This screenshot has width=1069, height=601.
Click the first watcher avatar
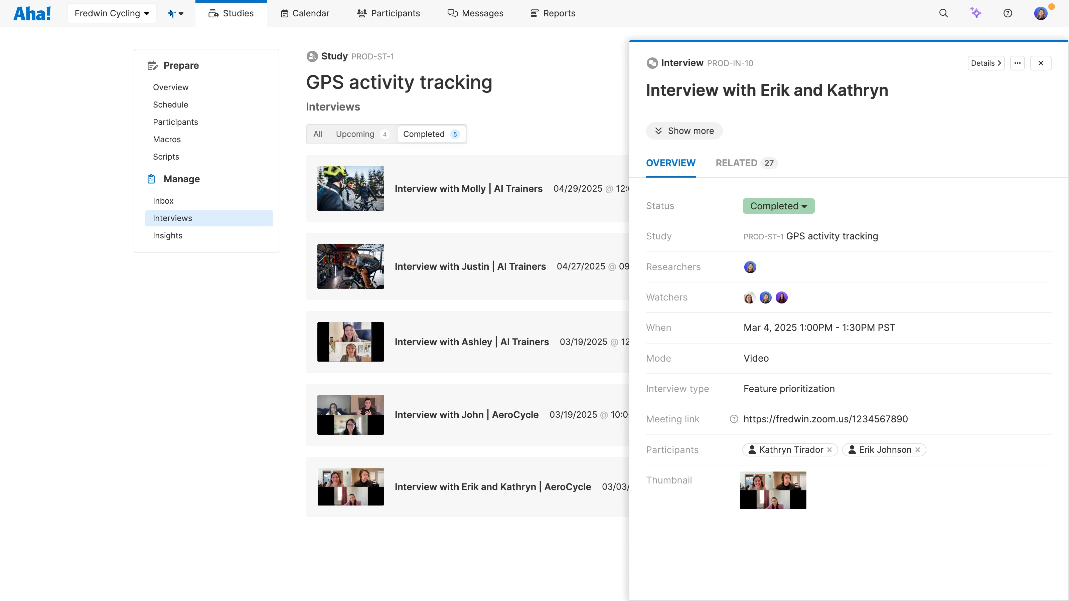click(749, 297)
